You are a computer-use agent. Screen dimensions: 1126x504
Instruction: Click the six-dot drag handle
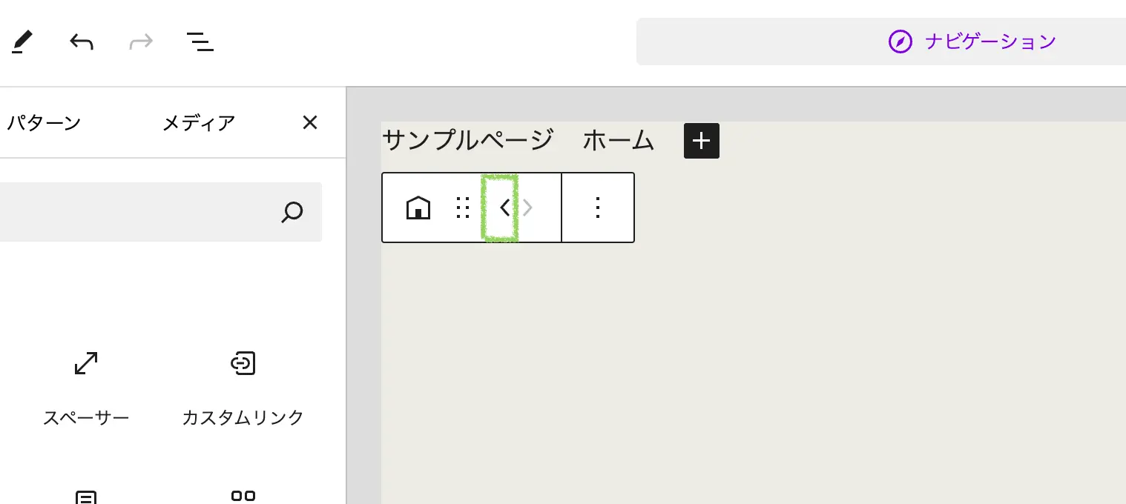(x=464, y=208)
